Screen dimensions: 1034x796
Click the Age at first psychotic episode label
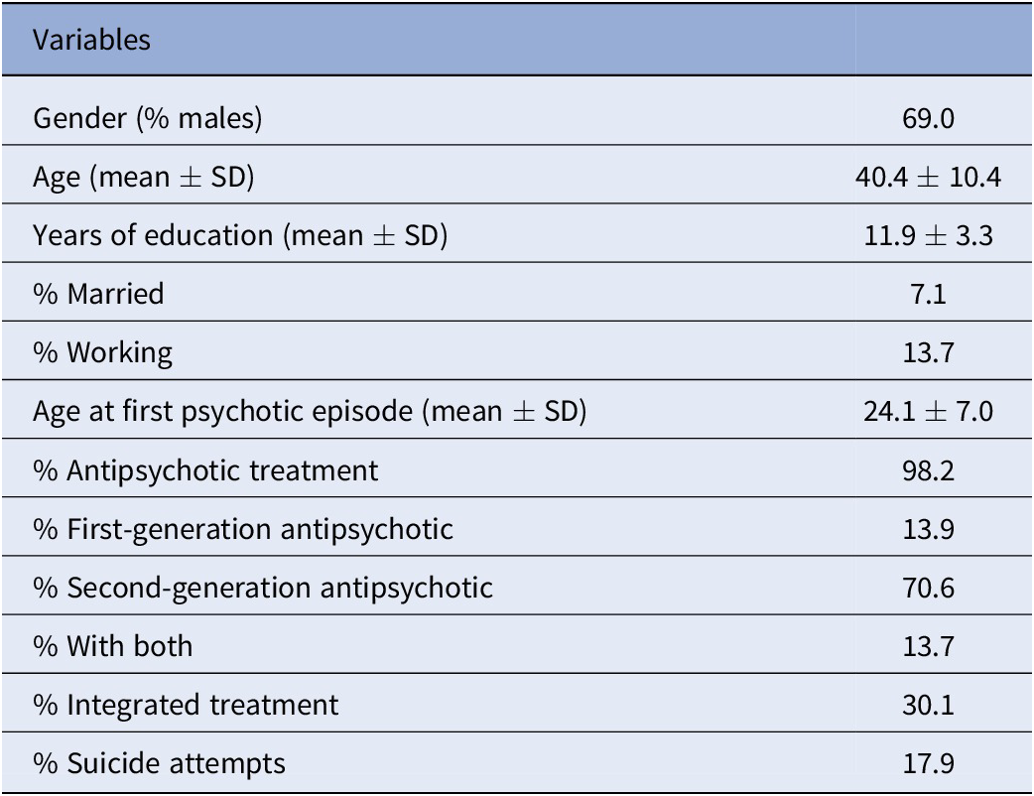click(x=310, y=412)
